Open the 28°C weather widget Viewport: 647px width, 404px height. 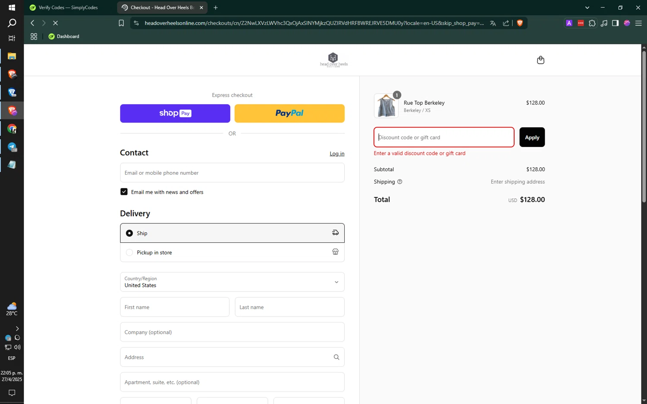[12, 309]
